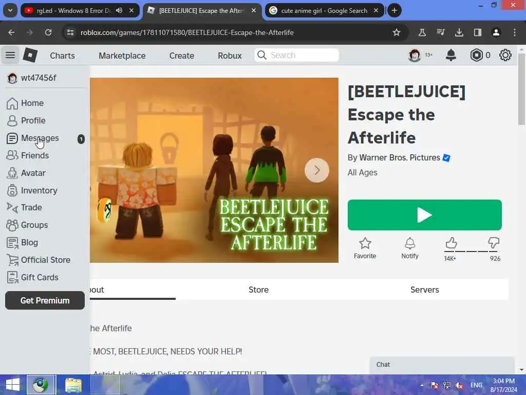Open the taskbar clock and date
The width and height of the screenshot is (526, 395).
click(504, 385)
